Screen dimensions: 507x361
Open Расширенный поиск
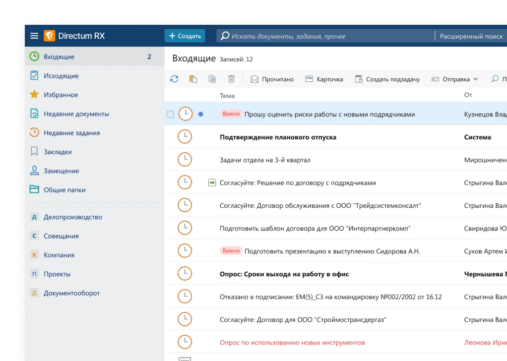click(x=471, y=36)
